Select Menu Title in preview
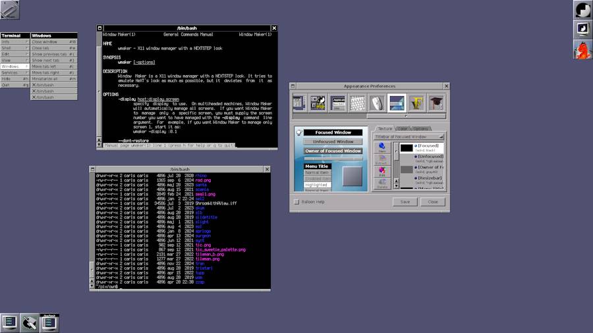593x333 pixels. pyautogui.click(x=318, y=166)
